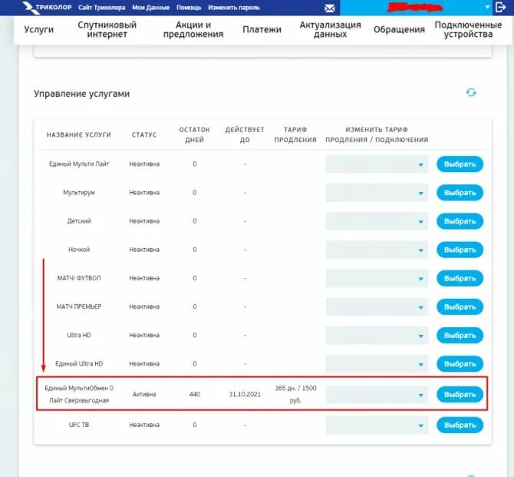Open the Мои Данные link

[151, 8]
